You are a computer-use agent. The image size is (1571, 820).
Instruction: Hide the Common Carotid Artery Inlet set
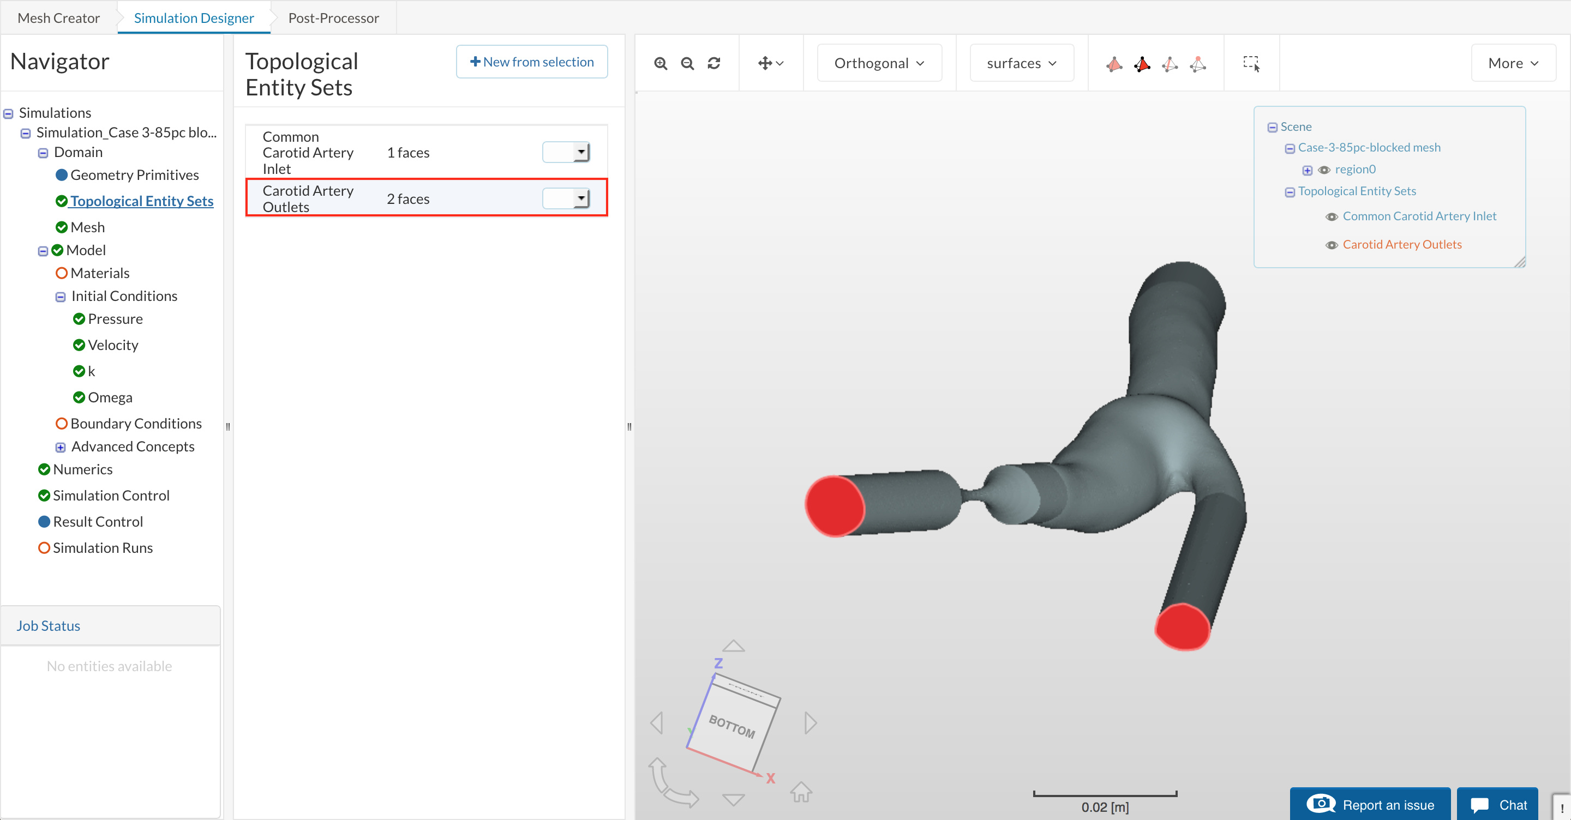click(x=1332, y=217)
